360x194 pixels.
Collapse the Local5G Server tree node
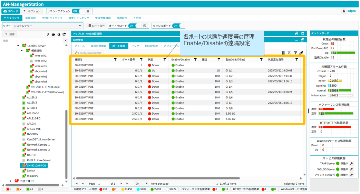click(x=18, y=46)
